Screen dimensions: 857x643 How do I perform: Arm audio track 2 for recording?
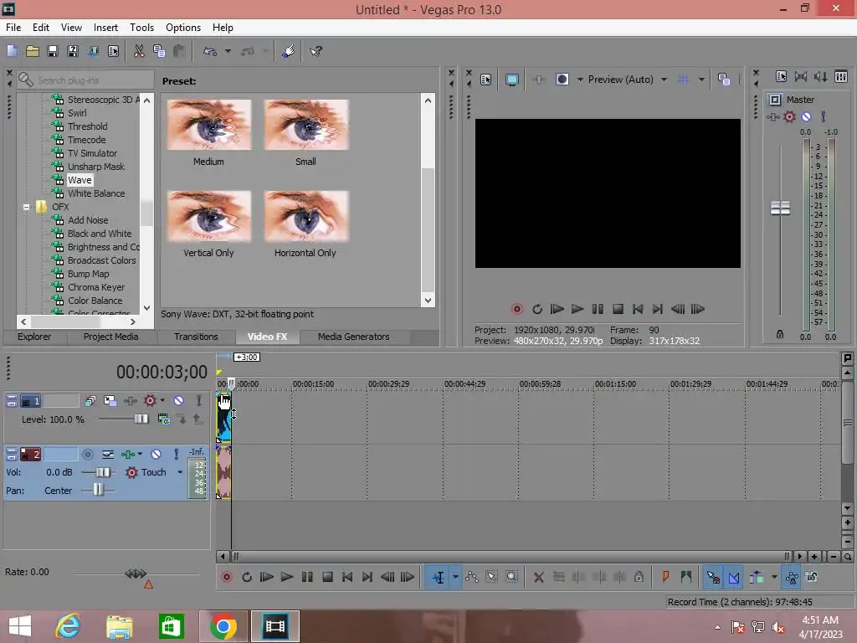tap(87, 455)
